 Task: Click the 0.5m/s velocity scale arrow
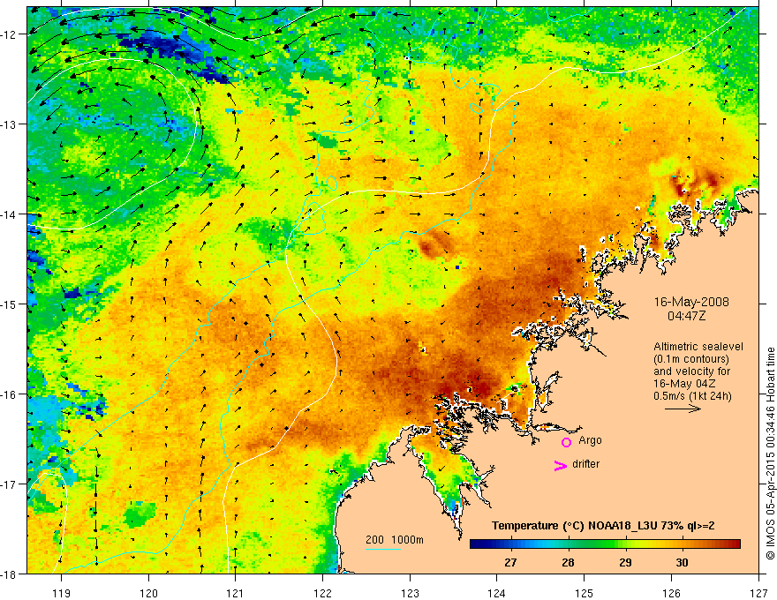(x=683, y=409)
